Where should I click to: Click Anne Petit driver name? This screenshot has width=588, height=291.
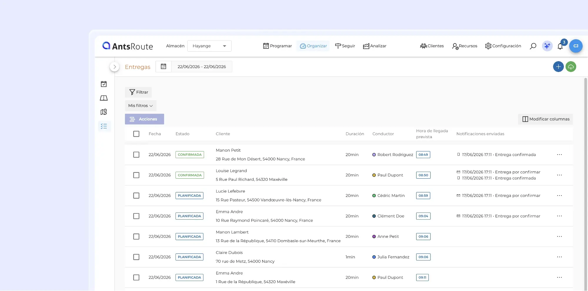[x=388, y=237]
